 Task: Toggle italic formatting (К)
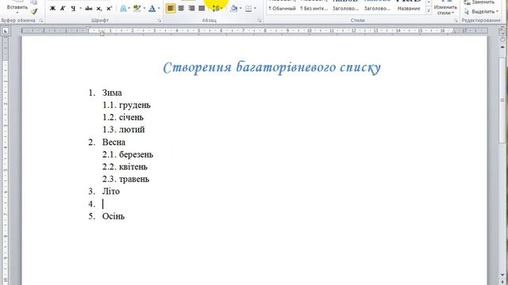point(63,9)
